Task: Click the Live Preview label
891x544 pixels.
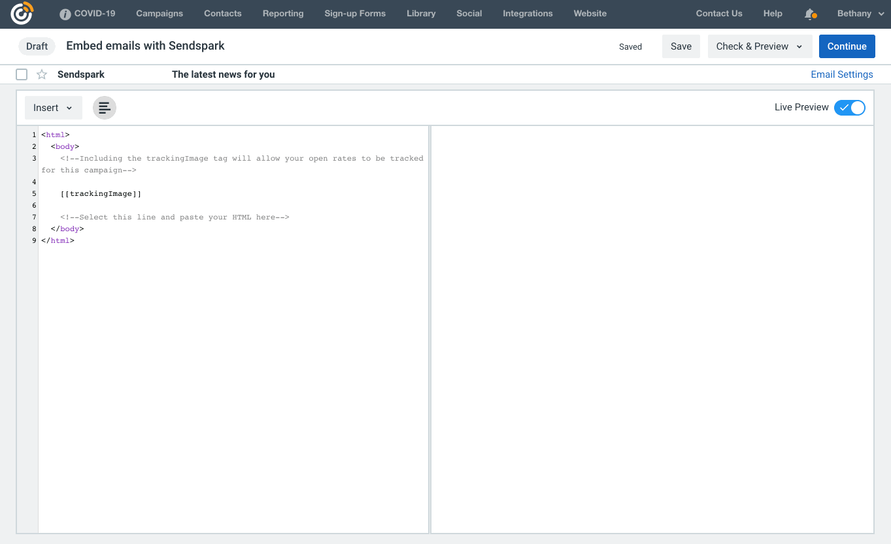Action: point(801,108)
